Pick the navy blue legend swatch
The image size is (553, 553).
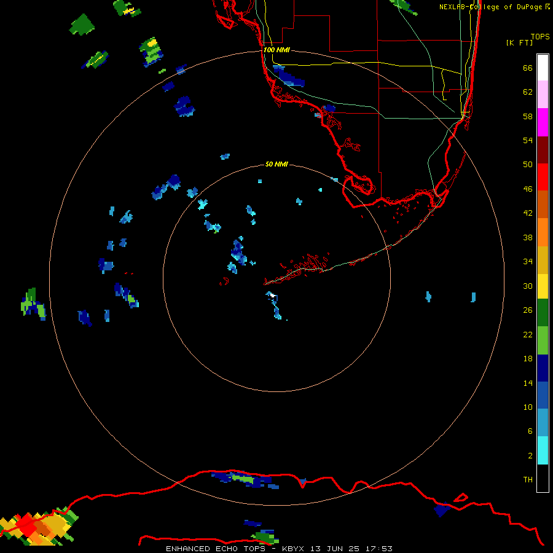coord(543,368)
